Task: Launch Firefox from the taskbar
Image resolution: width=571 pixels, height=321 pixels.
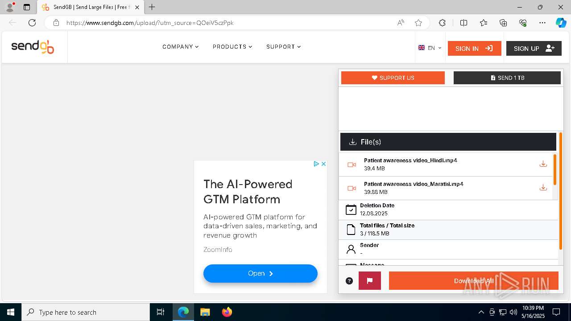Action: 227,312
